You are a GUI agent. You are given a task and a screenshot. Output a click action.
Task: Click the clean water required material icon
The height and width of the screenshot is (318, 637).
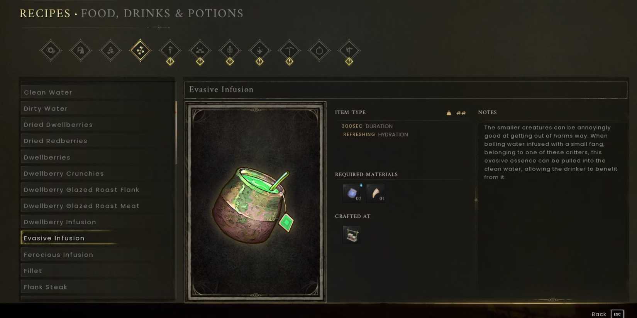click(352, 193)
